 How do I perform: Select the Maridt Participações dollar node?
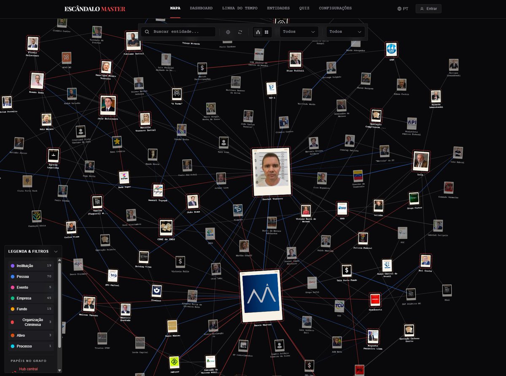point(202,68)
